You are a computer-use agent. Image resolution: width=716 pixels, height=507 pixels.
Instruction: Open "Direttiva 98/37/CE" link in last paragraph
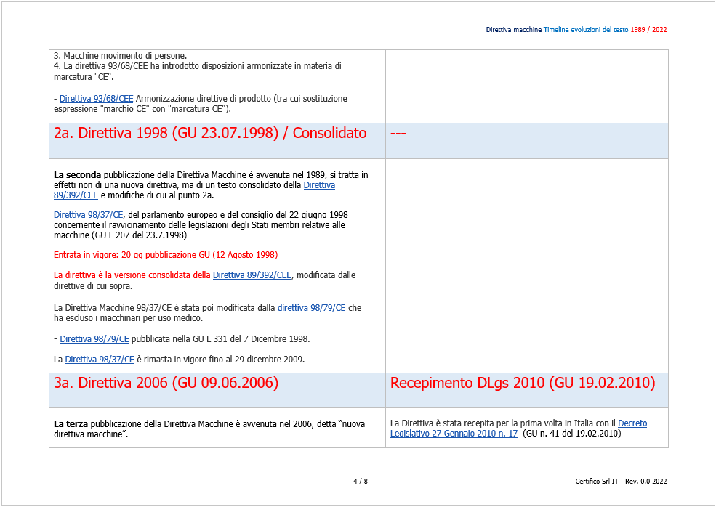click(x=100, y=359)
